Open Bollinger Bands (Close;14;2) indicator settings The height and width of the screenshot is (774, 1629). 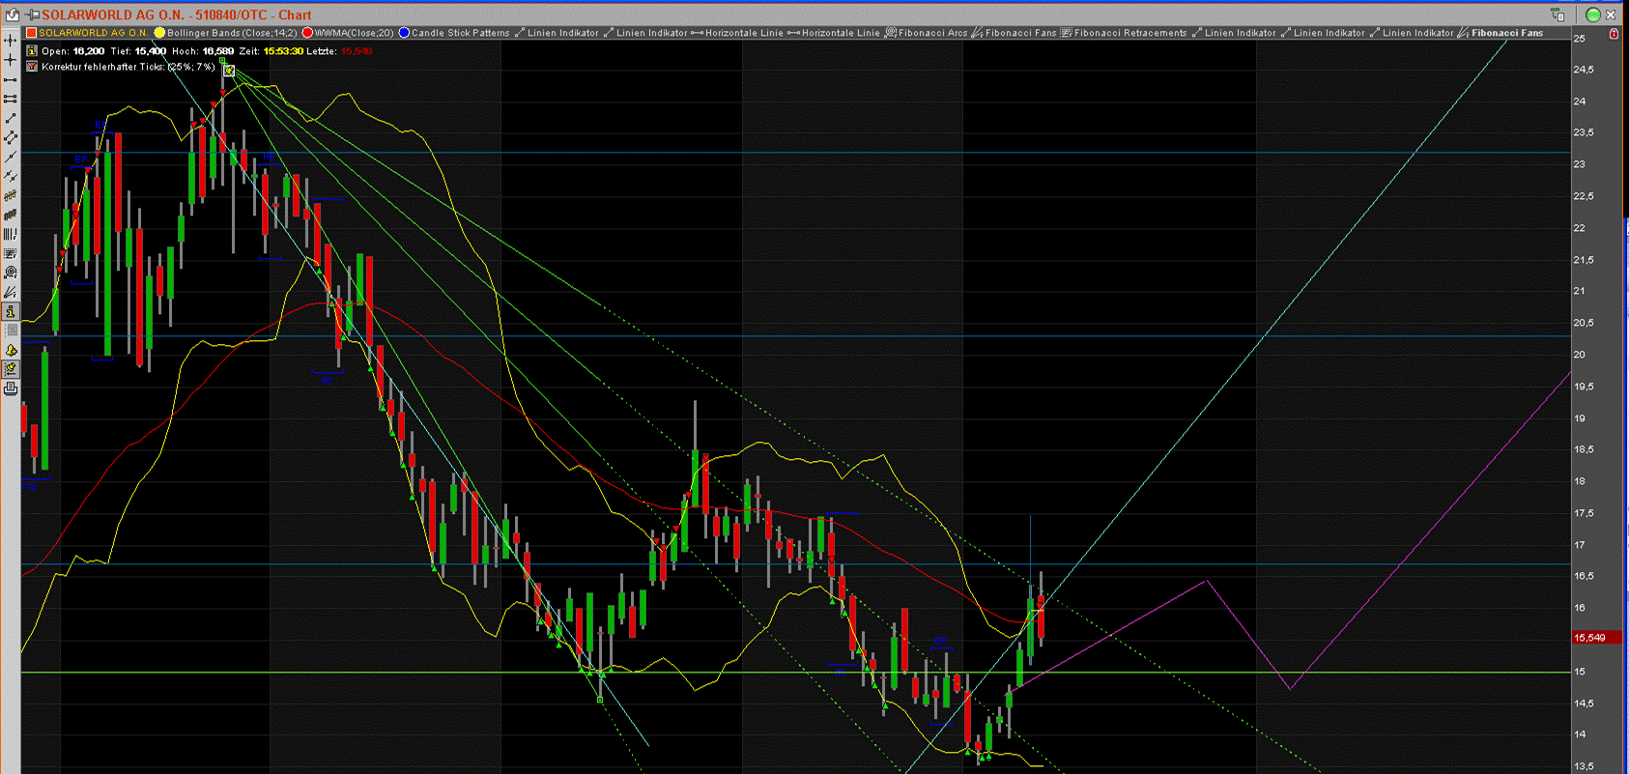click(232, 33)
